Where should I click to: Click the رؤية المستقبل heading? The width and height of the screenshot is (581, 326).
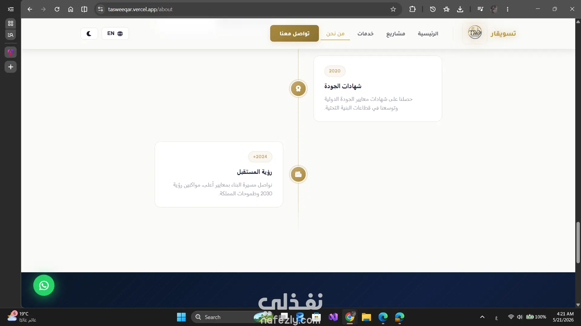coord(254,172)
